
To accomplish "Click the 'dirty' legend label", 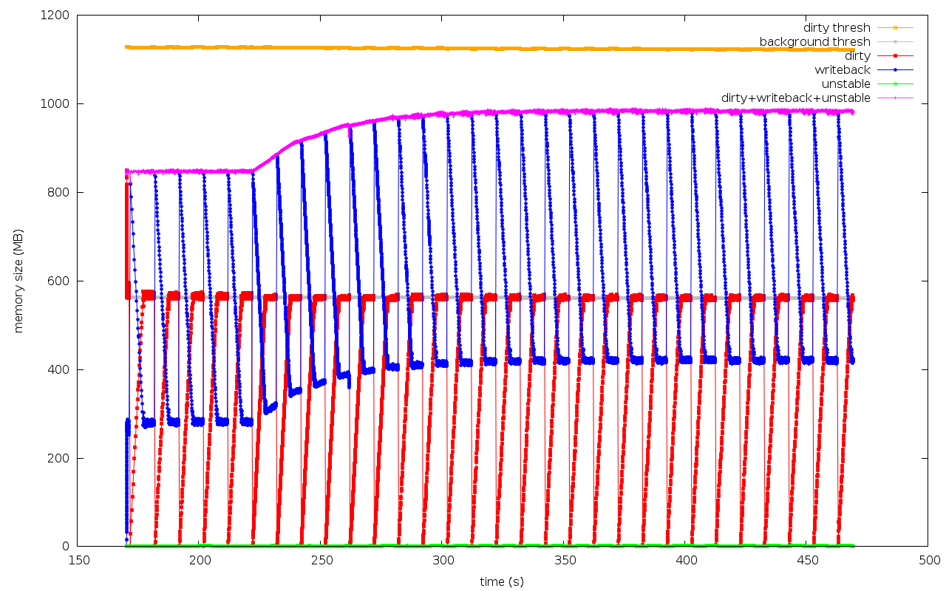I will (857, 56).
